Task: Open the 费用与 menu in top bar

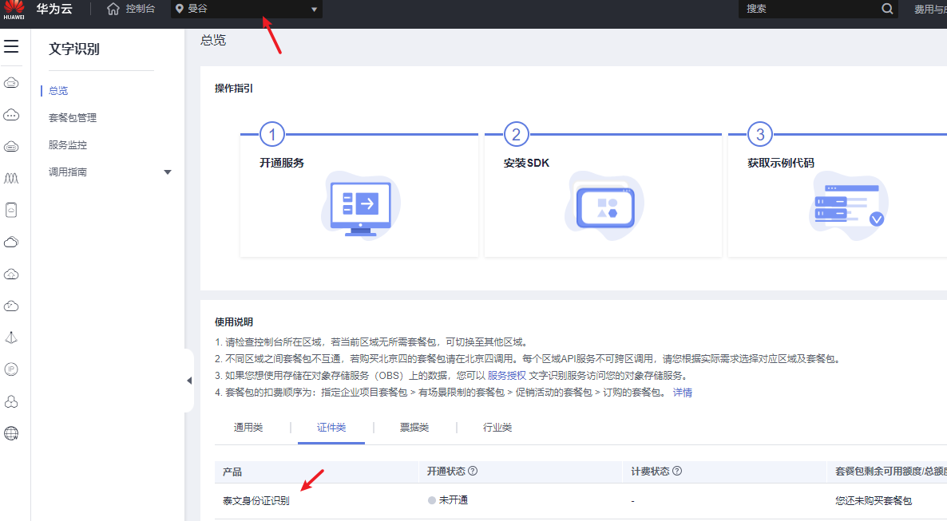Action: pyautogui.click(x=930, y=9)
